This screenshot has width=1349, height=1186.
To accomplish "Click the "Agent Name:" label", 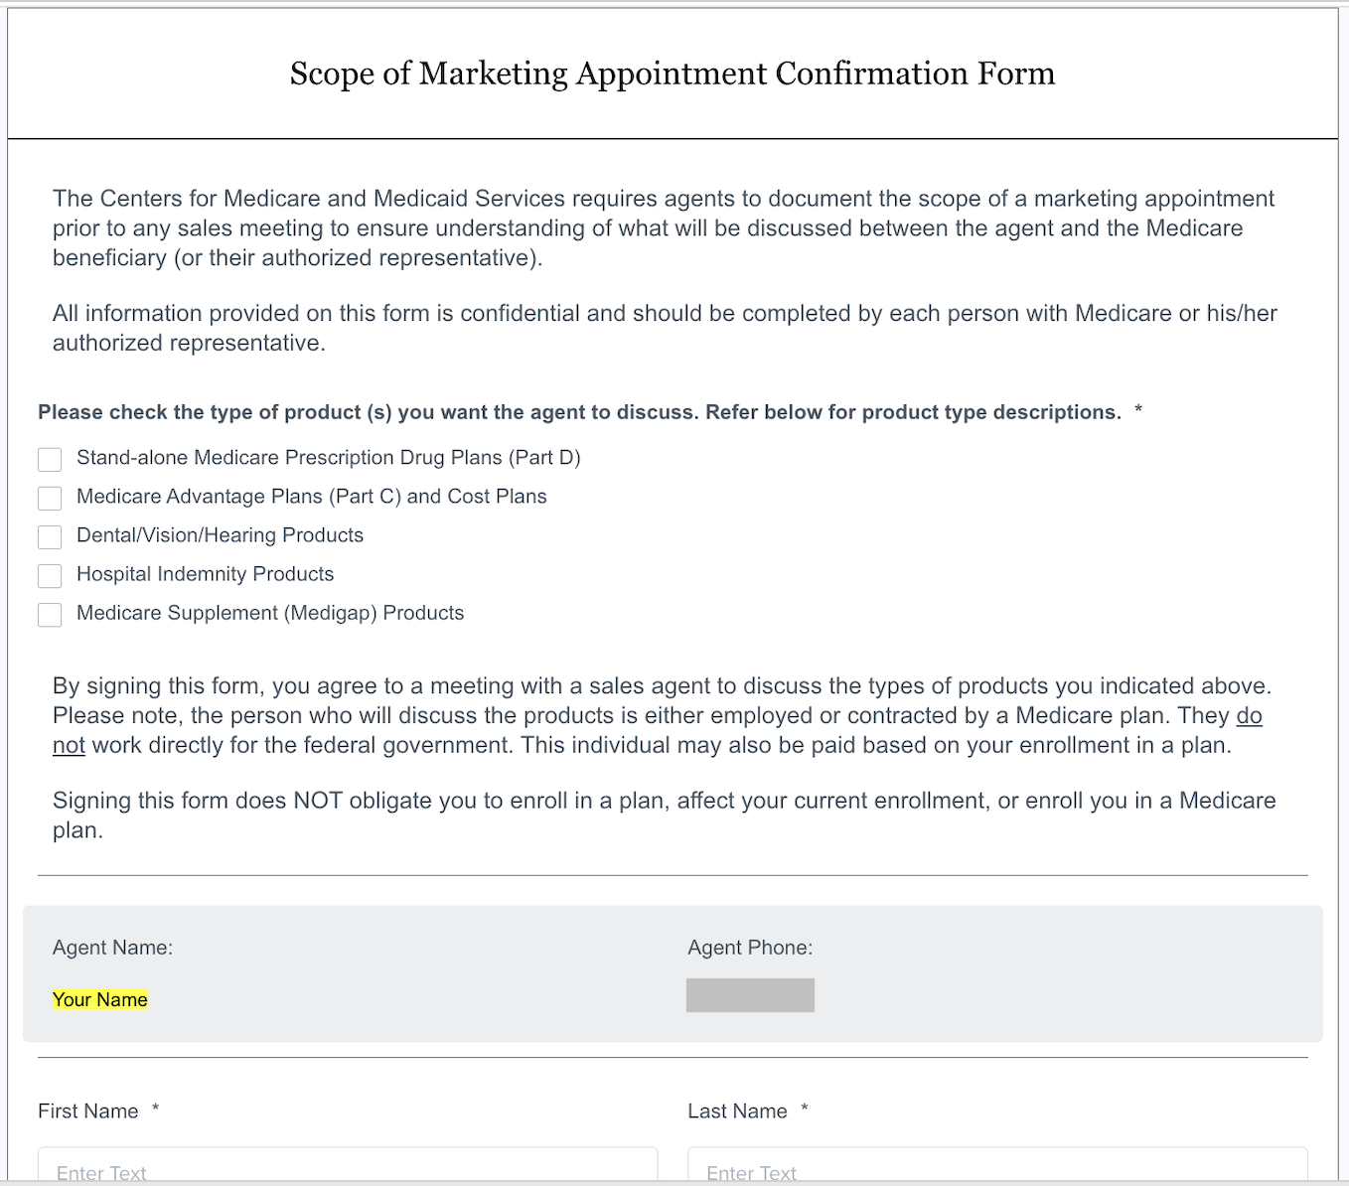I will 112,948.
